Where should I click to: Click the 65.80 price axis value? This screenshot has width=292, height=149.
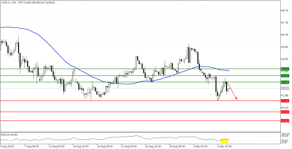pyautogui.click(x=285, y=47)
